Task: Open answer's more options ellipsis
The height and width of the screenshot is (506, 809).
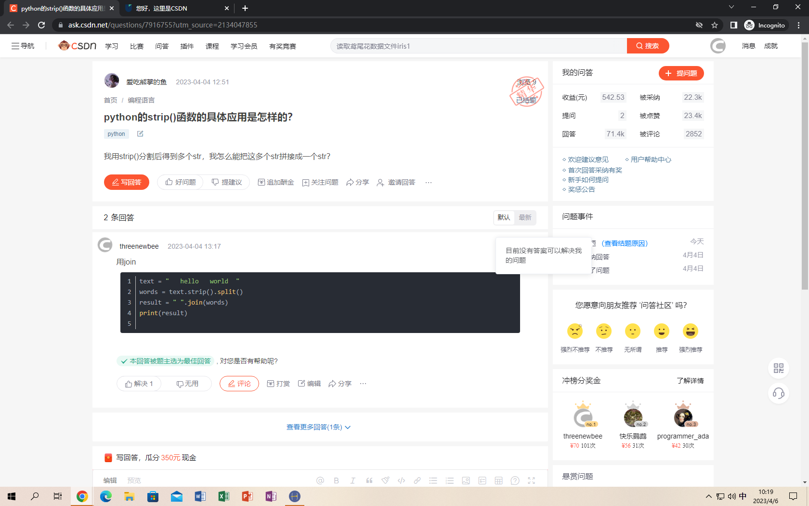Action: [x=363, y=384]
